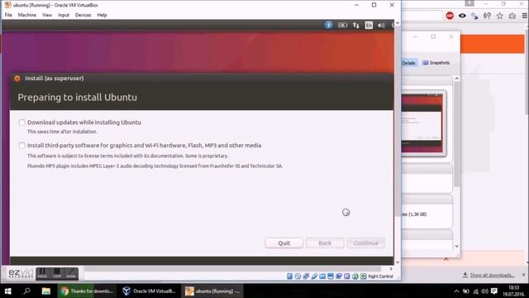Click ezvid Pause recording button
This screenshot has height=298, width=529.
(x=42, y=273)
